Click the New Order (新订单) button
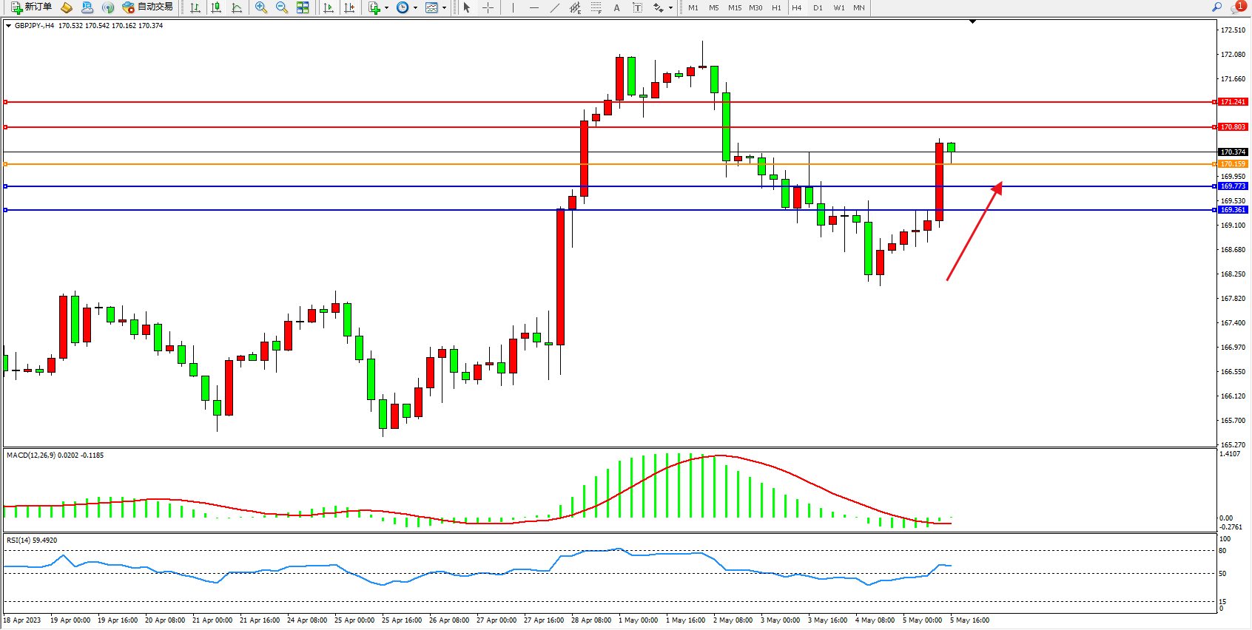 [x=31, y=7]
